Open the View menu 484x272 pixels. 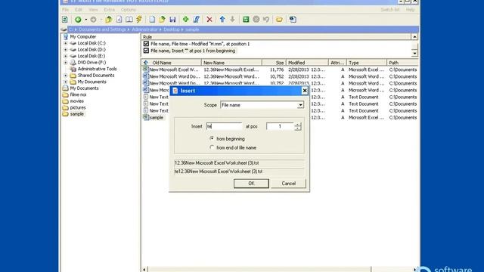point(93,10)
